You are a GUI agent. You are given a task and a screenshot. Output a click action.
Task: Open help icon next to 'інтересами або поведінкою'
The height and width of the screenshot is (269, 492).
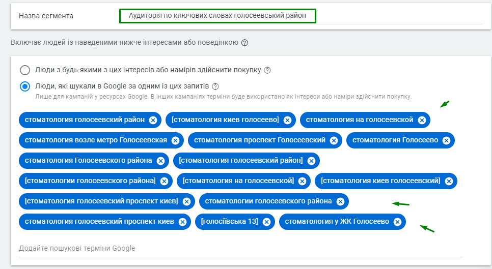click(244, 43)
